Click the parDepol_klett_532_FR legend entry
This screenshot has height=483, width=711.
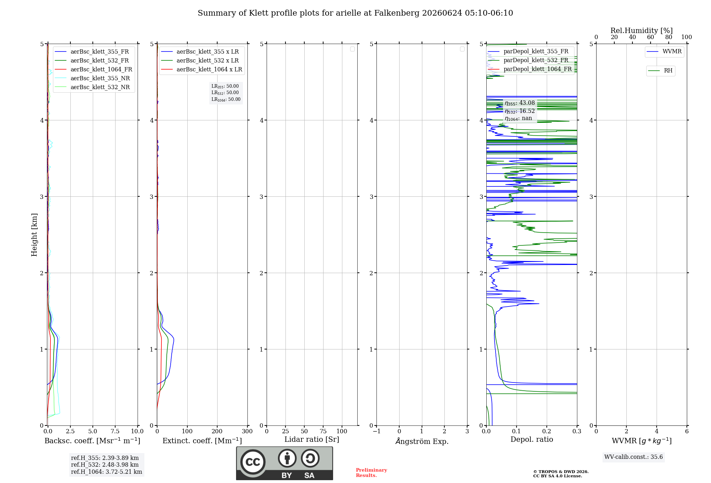[528, 60]
